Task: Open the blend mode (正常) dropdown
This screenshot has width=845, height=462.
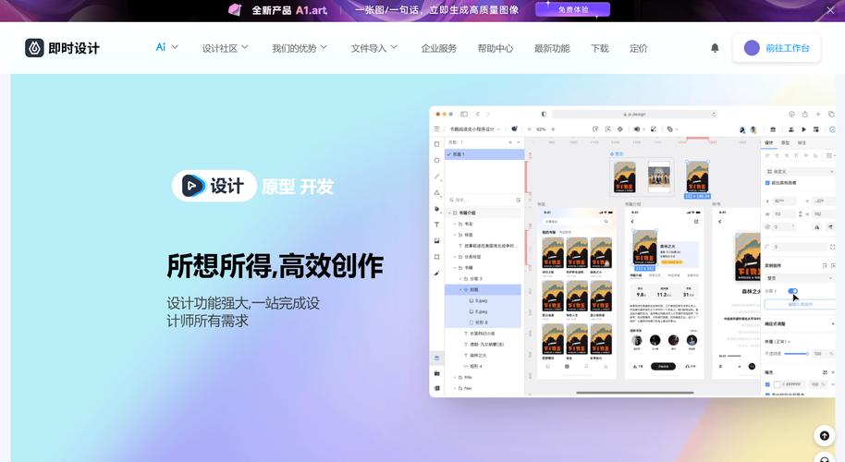Action: click(x=778, y=341)
